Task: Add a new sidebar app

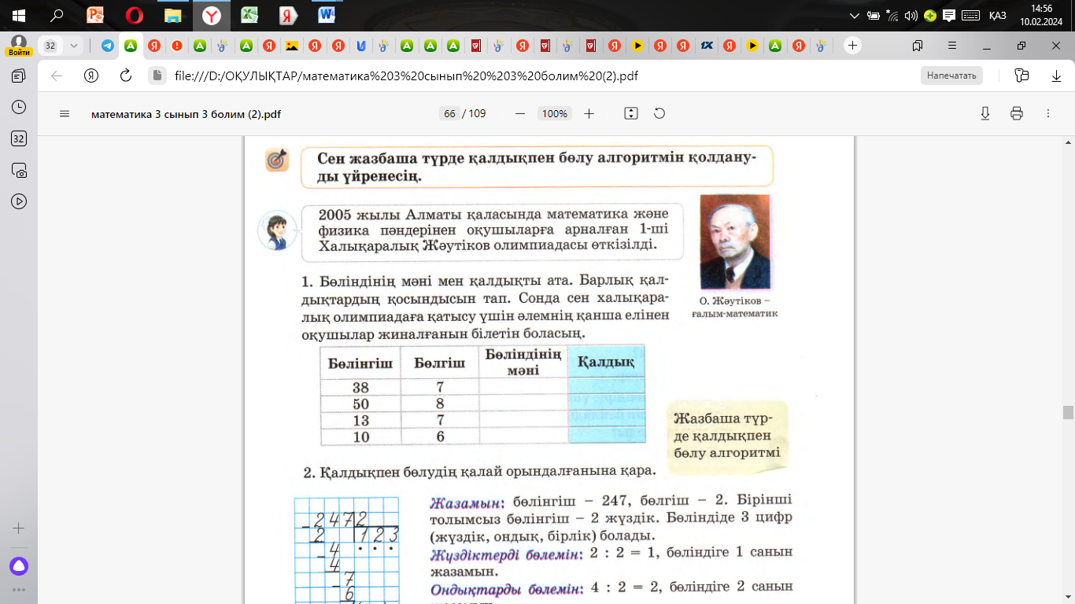Action: coord(19,528)
